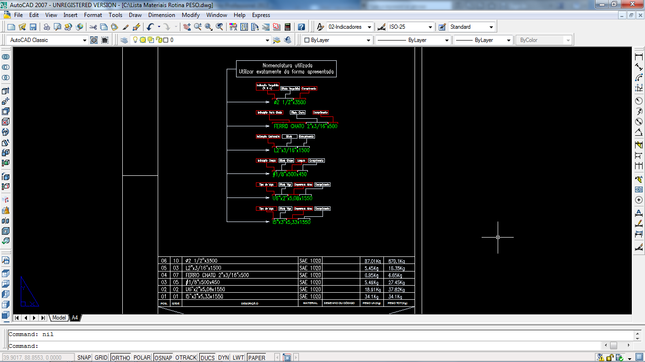Open the ISO-25 dimension style dropdown
The width and height of the screenshot is (645, 362).
[430, 27]
